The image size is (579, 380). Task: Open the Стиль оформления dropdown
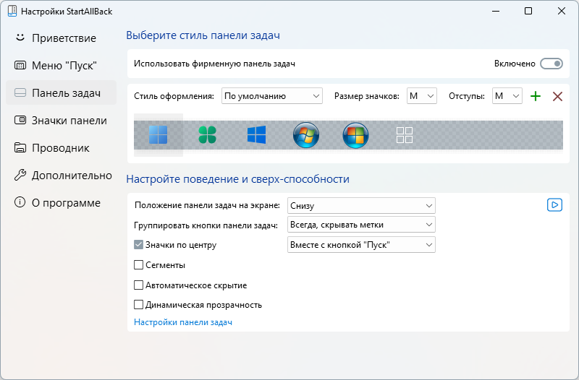pyautogui.click(x=272, y=96)
